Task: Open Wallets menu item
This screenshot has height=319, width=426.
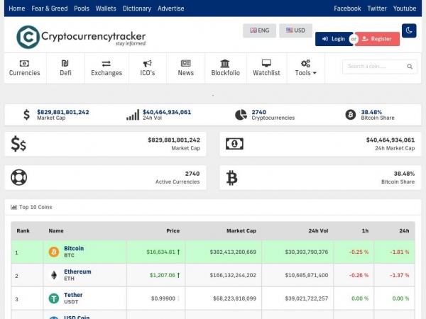Action: pyautogui.click(x=106, y=9)
